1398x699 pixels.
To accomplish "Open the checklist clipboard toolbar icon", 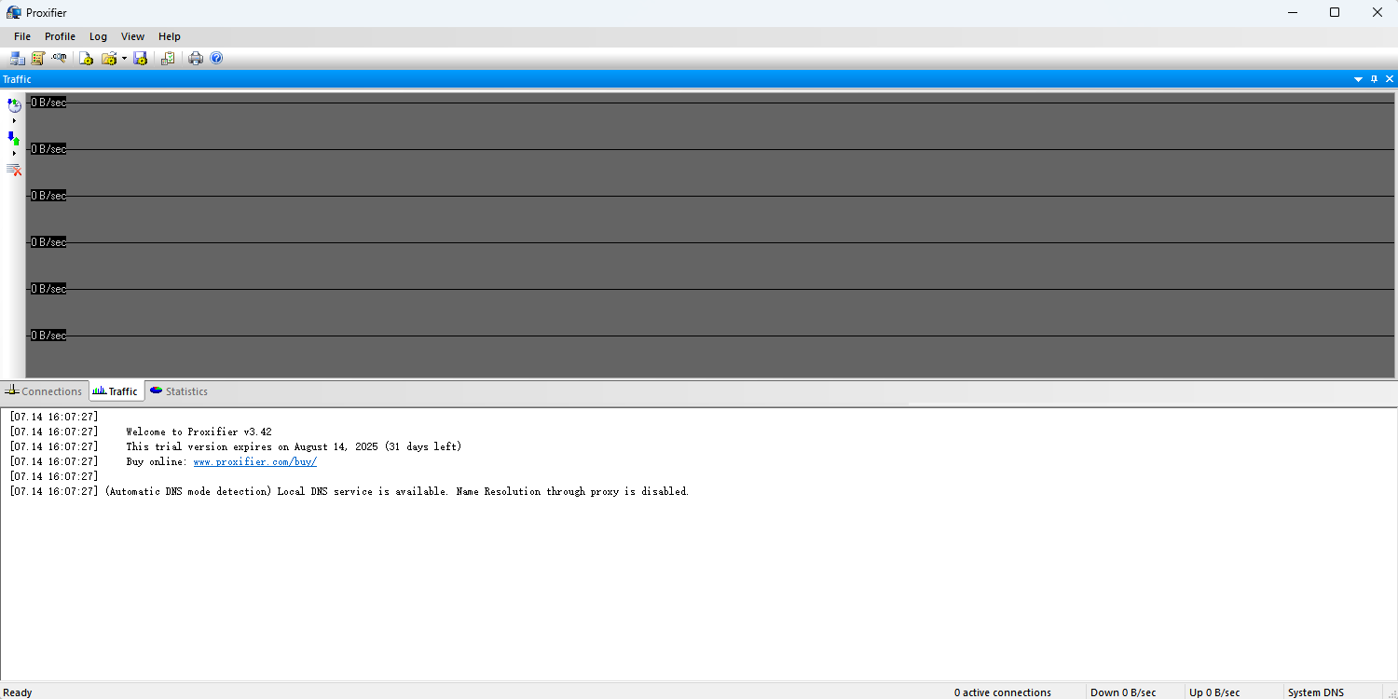I will click(168, 59).
